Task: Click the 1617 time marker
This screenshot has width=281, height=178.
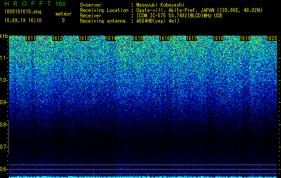Action: click(x=192, y=38)
